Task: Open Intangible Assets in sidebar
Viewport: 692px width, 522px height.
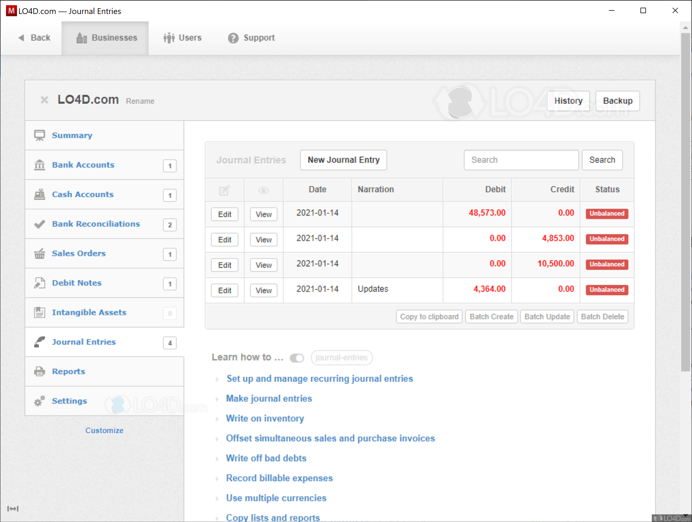Action: pyautogui.click(x=104, y=312)
